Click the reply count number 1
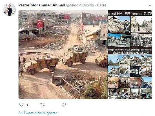This screenshot has height=116, width=155. (27, 105)
